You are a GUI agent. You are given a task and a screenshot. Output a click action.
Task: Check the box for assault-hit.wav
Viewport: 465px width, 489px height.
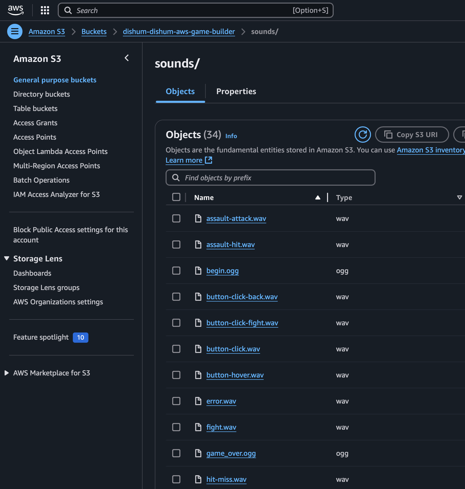(176, 245)
